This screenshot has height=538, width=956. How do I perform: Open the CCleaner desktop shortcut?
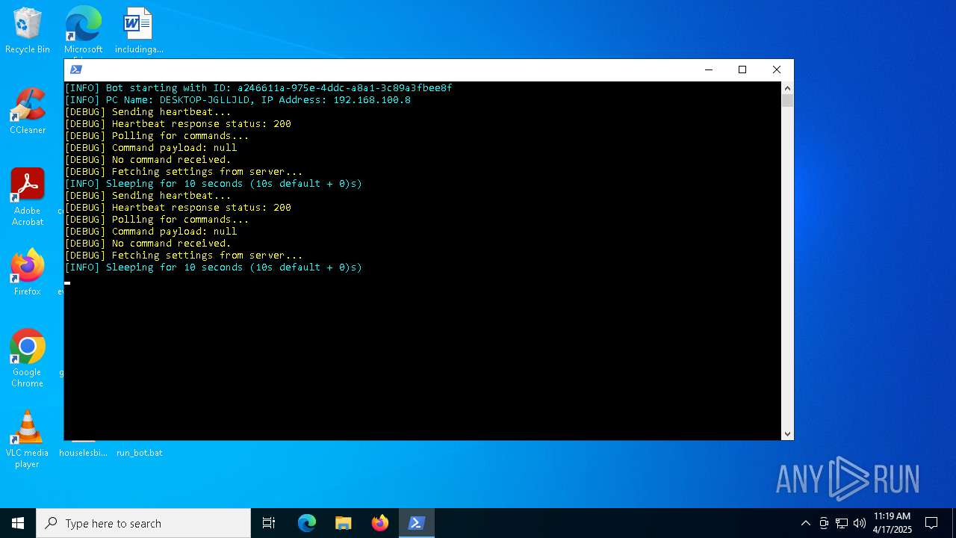(x=28, y=111)
